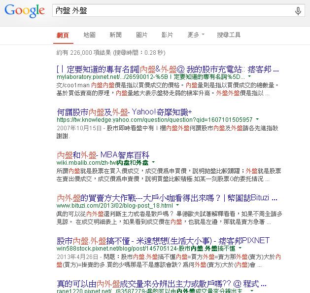310x293 pixels.
Task: Switch to the 新聞 tab
Action: click(x=115, y=35)
